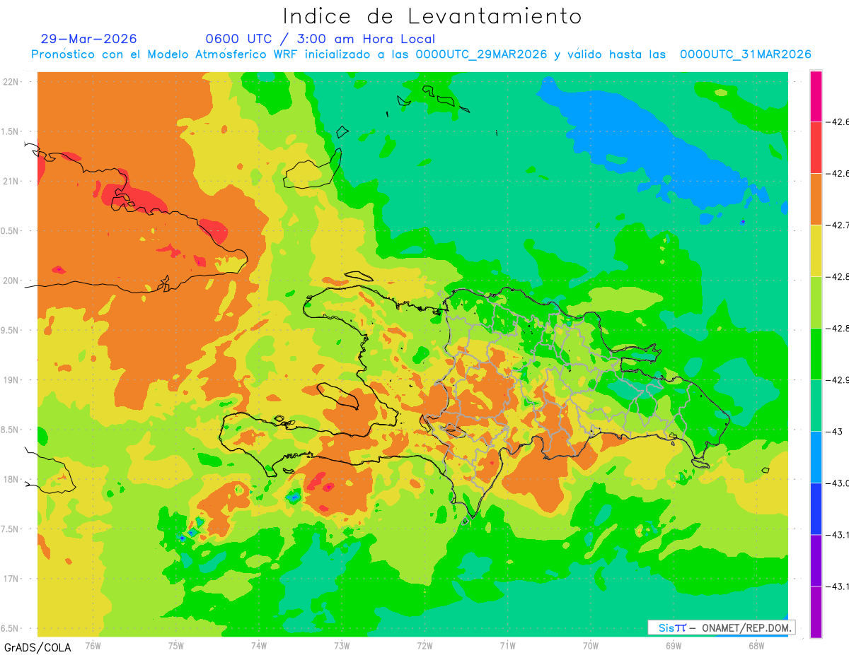Screen dimensions: 849x655
Task: Select the orange segment of the legend bar
Action: point(816,199)
